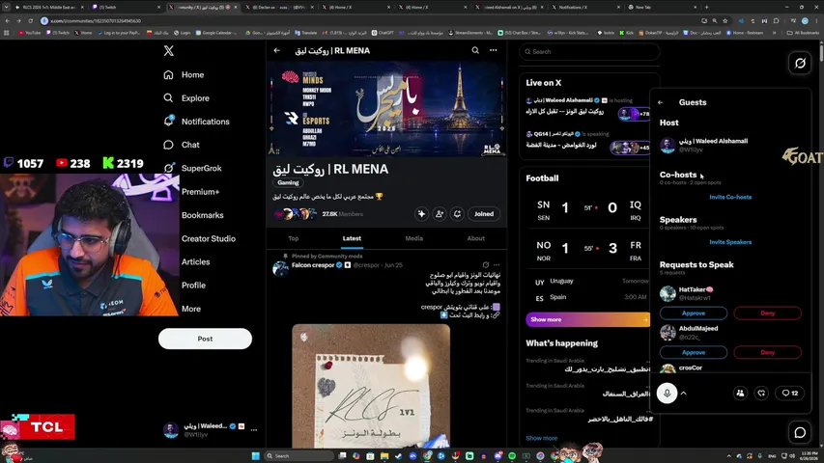This screenshot has width=824, height=463.
Task: Click Invite Speakers link
Action: coord(730,242)
